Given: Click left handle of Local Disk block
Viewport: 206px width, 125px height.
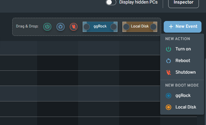Looking at the screenshot, I should point(126,27).
